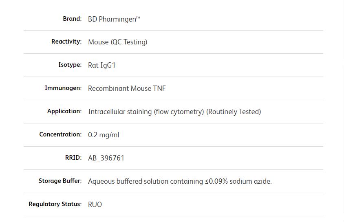This screenshot has height=222, width=344.
Task: Click the Regulatory Status label
Action: click(x=55, y=204)
